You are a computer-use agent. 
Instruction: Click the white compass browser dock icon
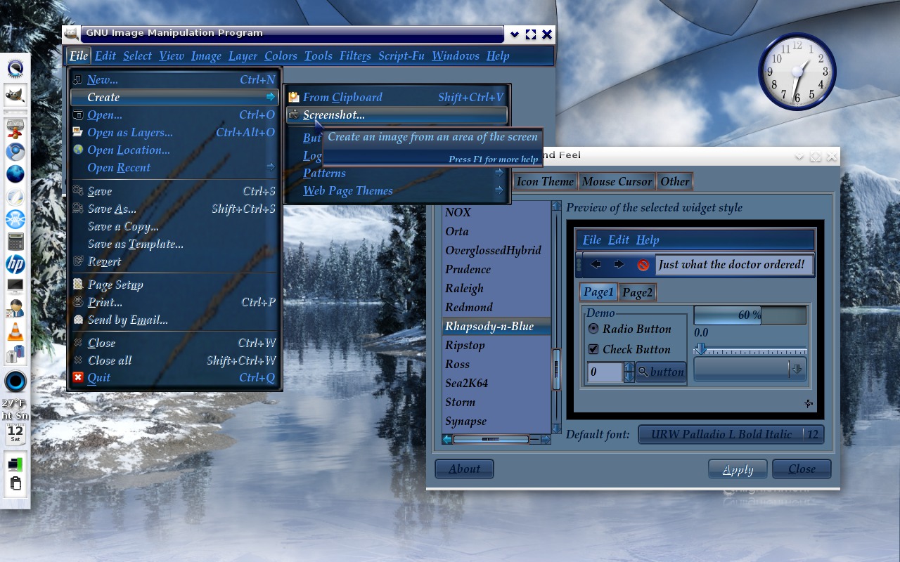tap(15, 197)
